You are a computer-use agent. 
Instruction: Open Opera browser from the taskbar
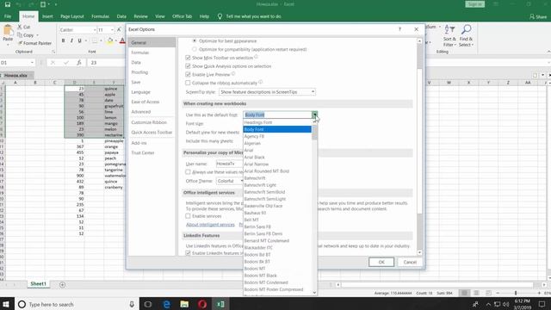click(202, 304)
